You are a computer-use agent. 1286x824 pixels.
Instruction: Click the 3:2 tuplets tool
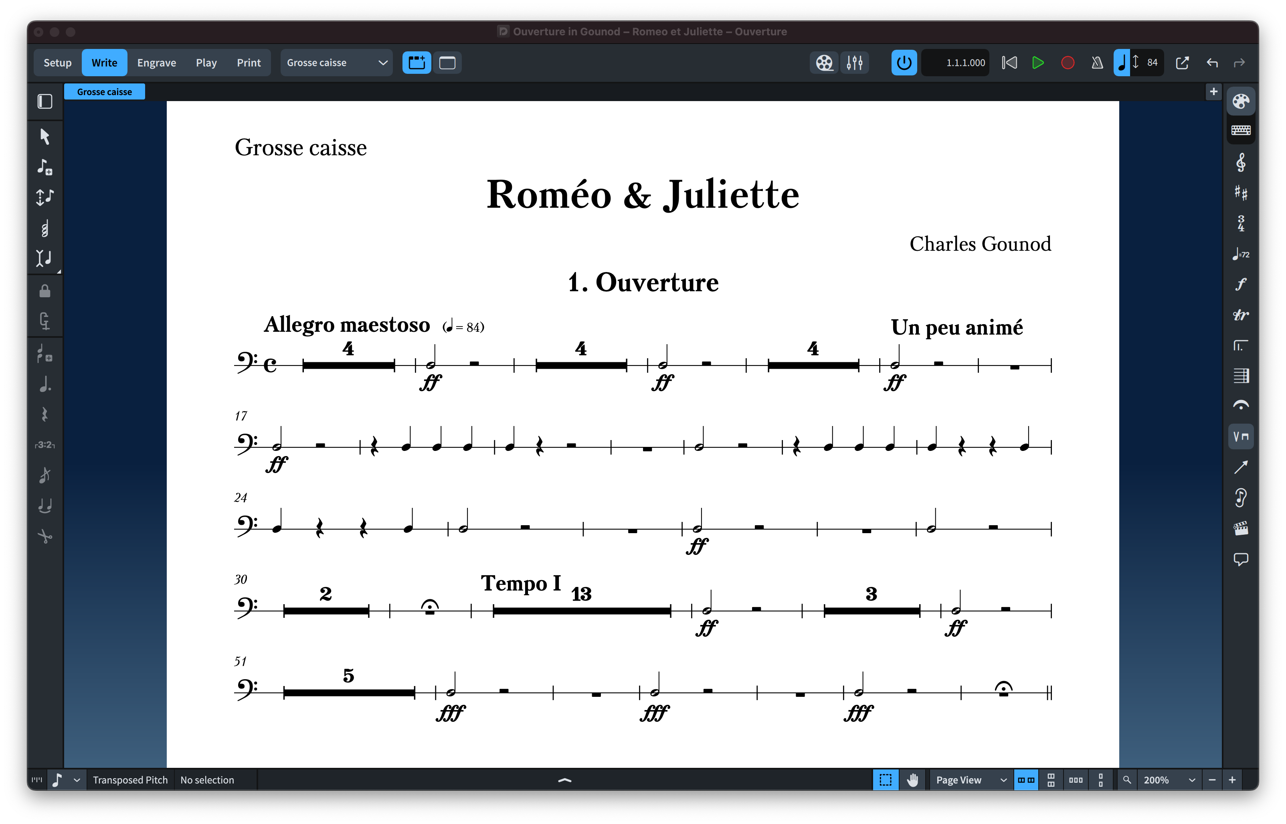pyautogui.click(x=45, y=444)
